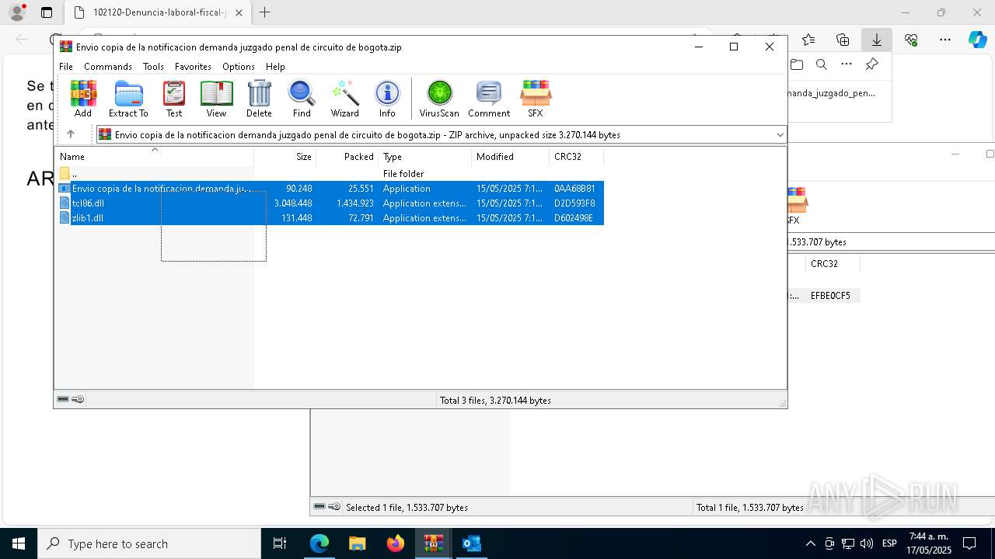
Task: Open Outlook from taskbar
Action: coord(472,543)
